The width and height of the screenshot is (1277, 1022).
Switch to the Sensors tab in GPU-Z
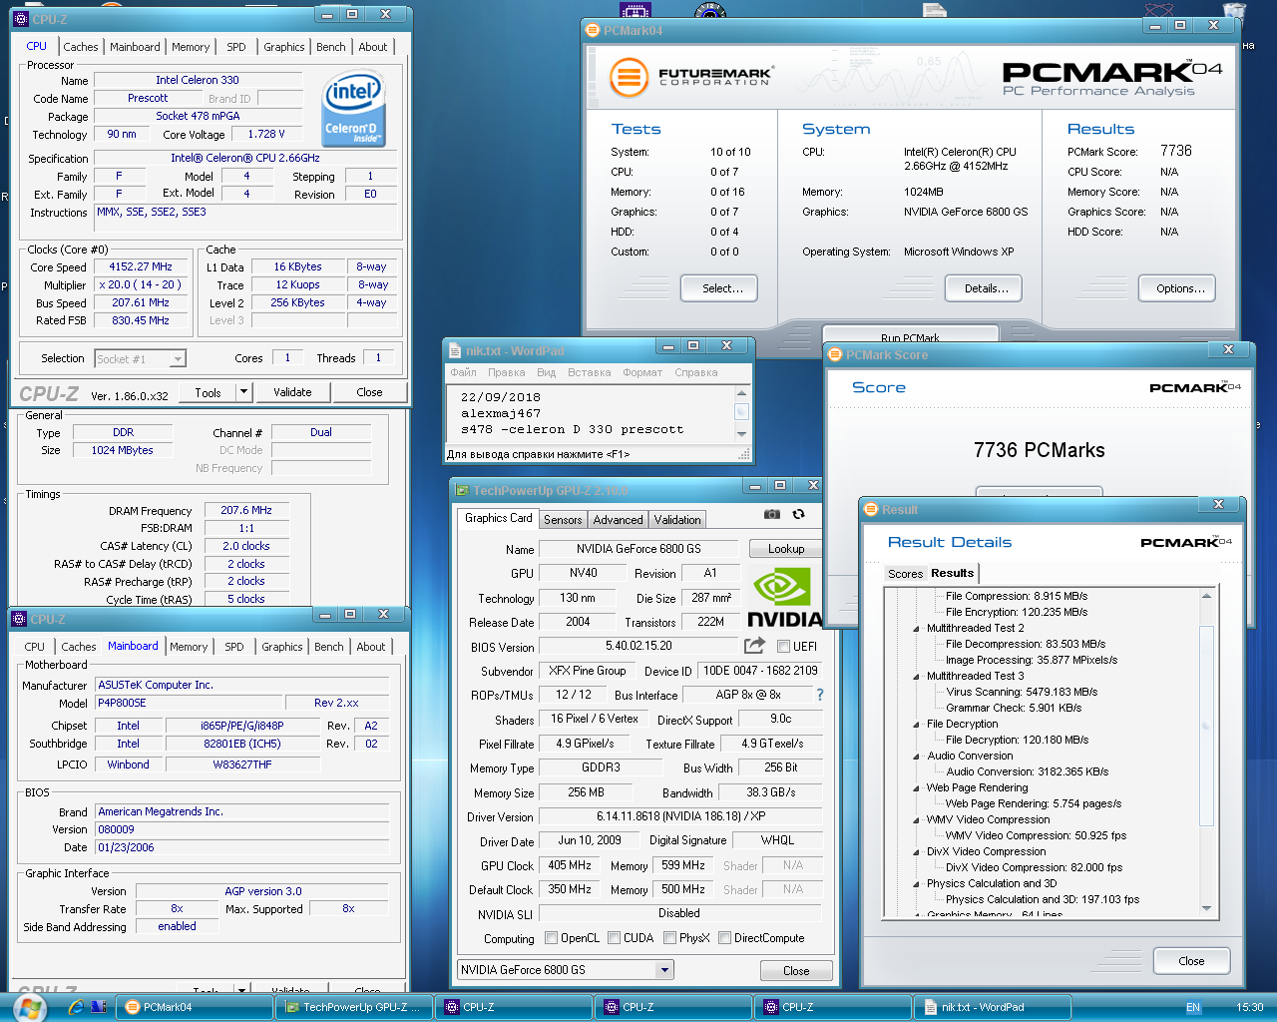pyautogui.click(x=563, y=519)
